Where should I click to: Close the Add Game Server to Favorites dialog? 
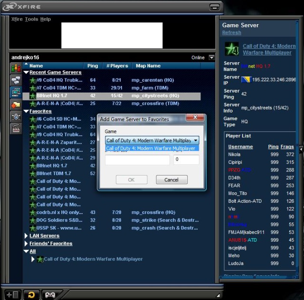[195, 117]
